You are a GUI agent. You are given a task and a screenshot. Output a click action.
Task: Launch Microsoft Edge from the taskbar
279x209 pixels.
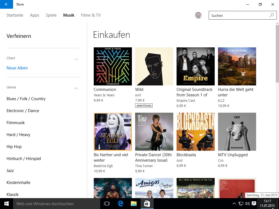[x=120, y=204]
